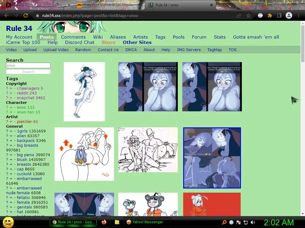The height and width of the screenshot is (228, 305).
Task: Open the Tags page in top navigation
Action: [160, 37]
